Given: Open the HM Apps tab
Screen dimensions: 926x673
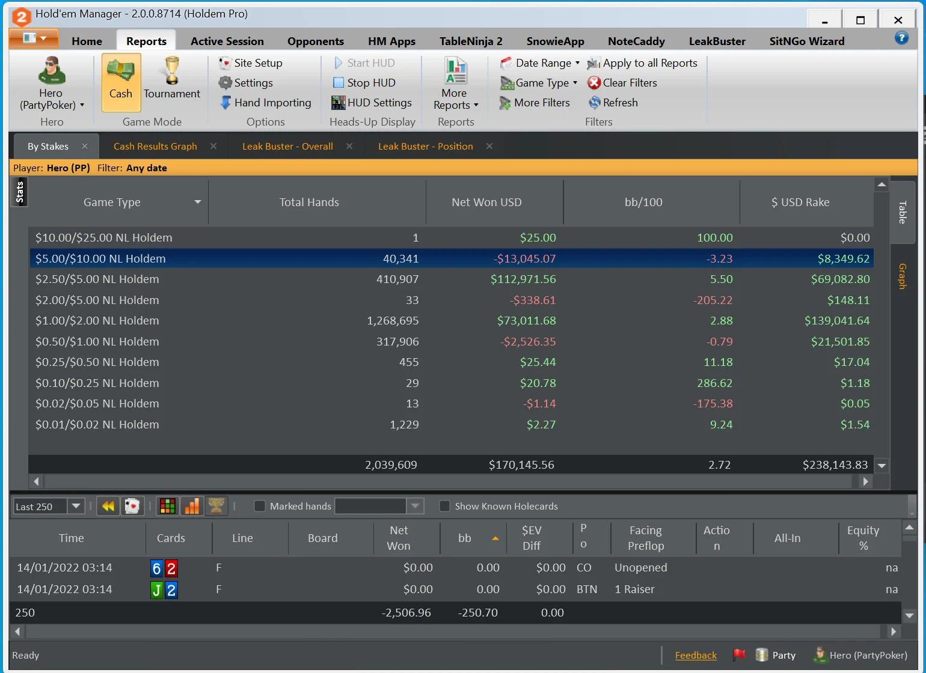Looking at the screenshot, I should click(392, 41).
